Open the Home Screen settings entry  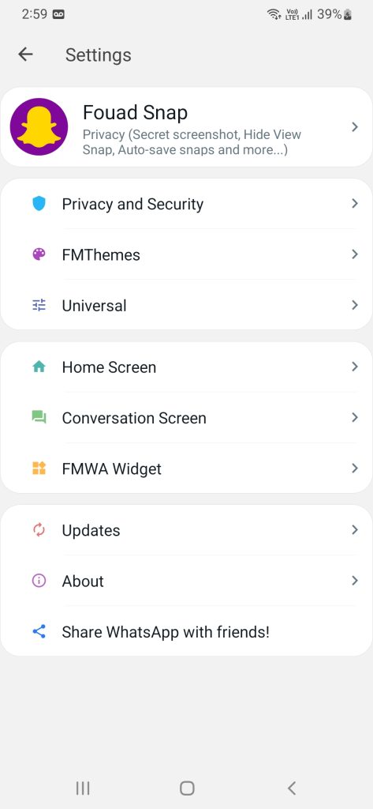186,367
